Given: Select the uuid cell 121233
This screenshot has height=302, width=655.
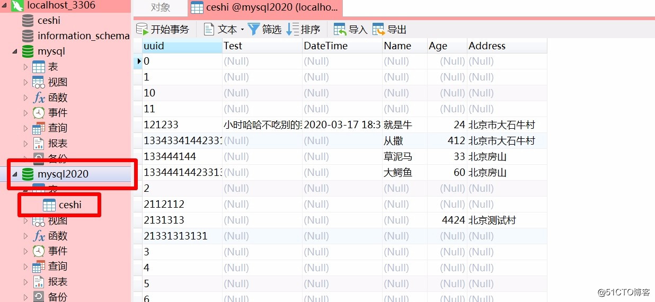Looking at the screenshot, I should pos(182,125).
